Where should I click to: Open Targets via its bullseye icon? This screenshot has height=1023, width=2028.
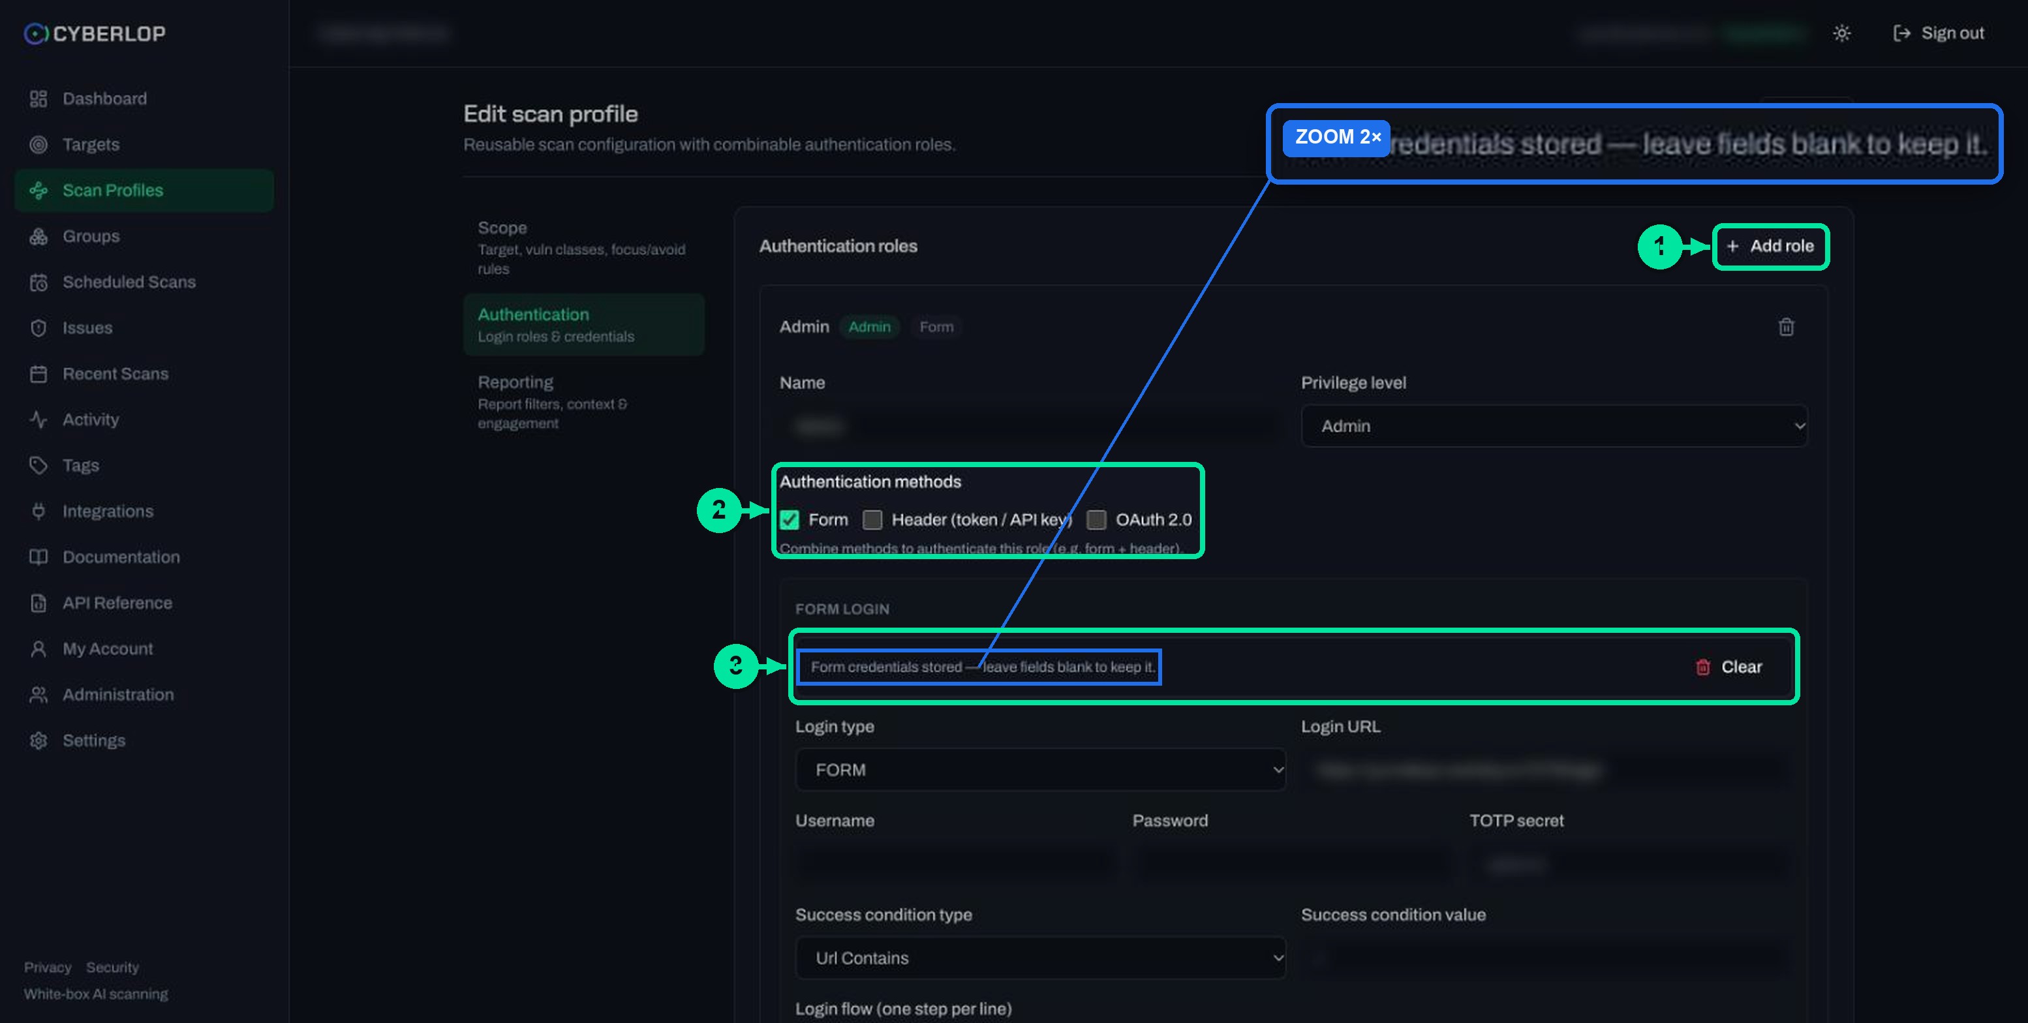pyautogui.click(x=38, y=144)
